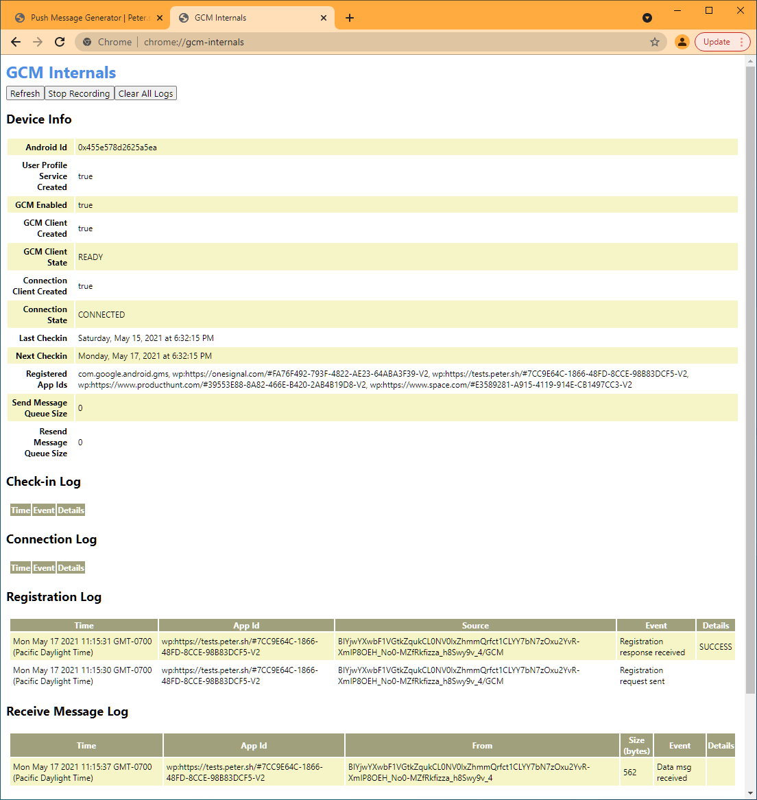Click the Send Message Queue Size label

coord(40,408)
